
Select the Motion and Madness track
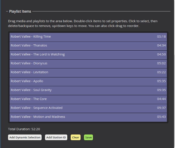pyautogui.click(x=88, y=117)
